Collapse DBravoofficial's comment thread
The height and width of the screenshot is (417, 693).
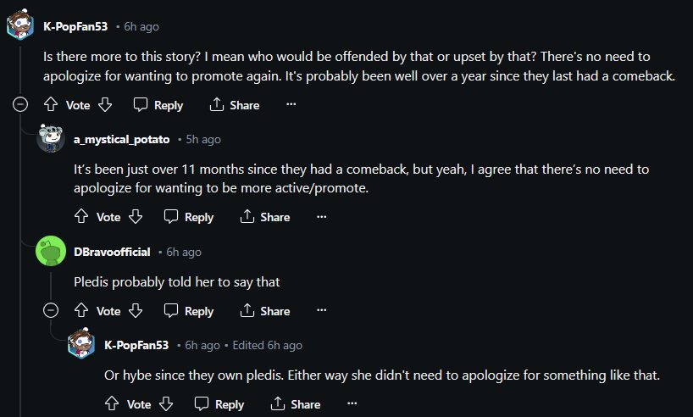tap(51, 311)
